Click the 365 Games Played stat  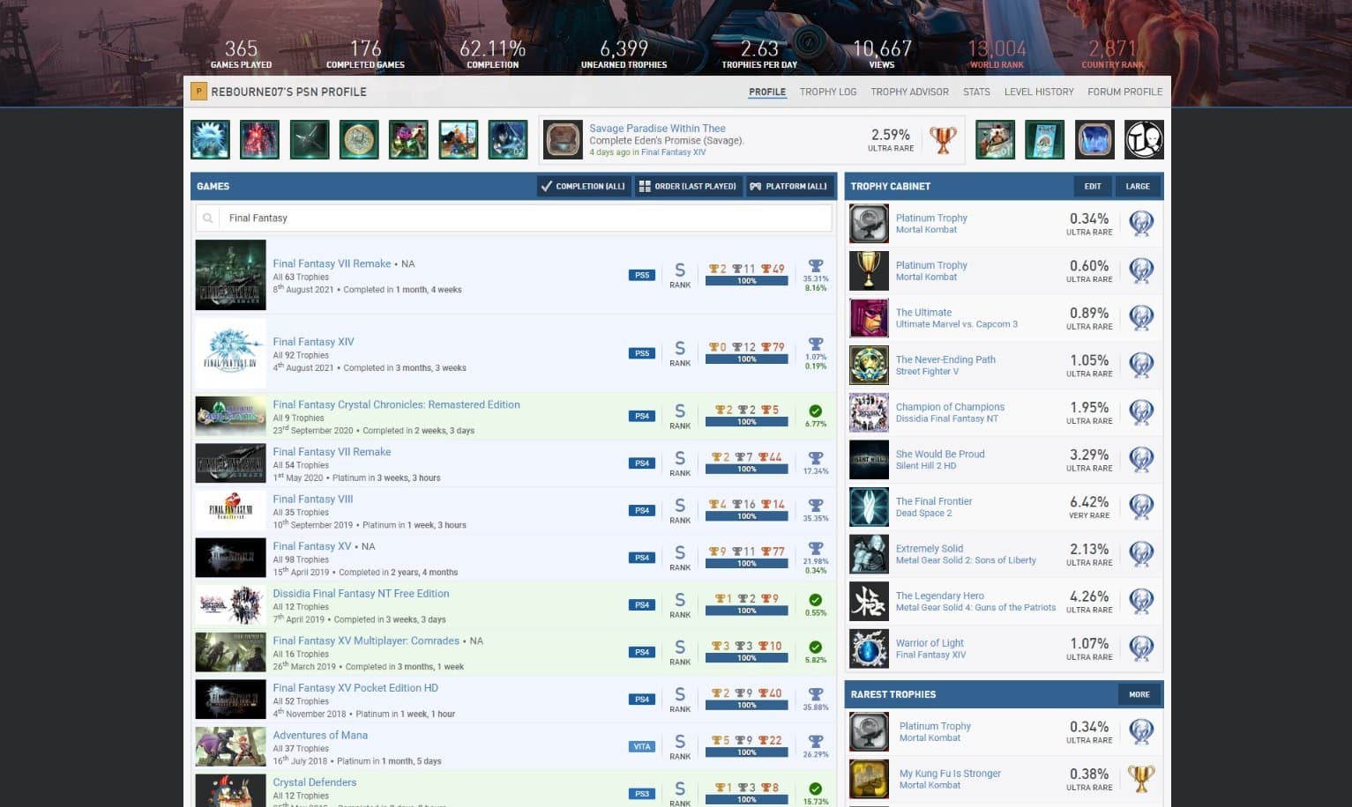coord(241,53)
